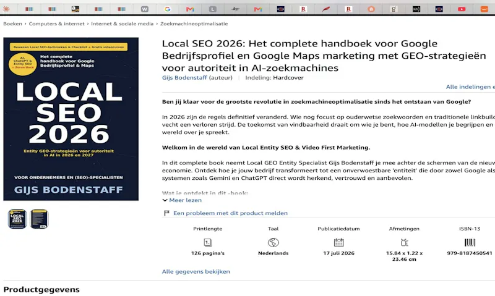Click the Publicatiedatum calendar icon

coord(338,242)
